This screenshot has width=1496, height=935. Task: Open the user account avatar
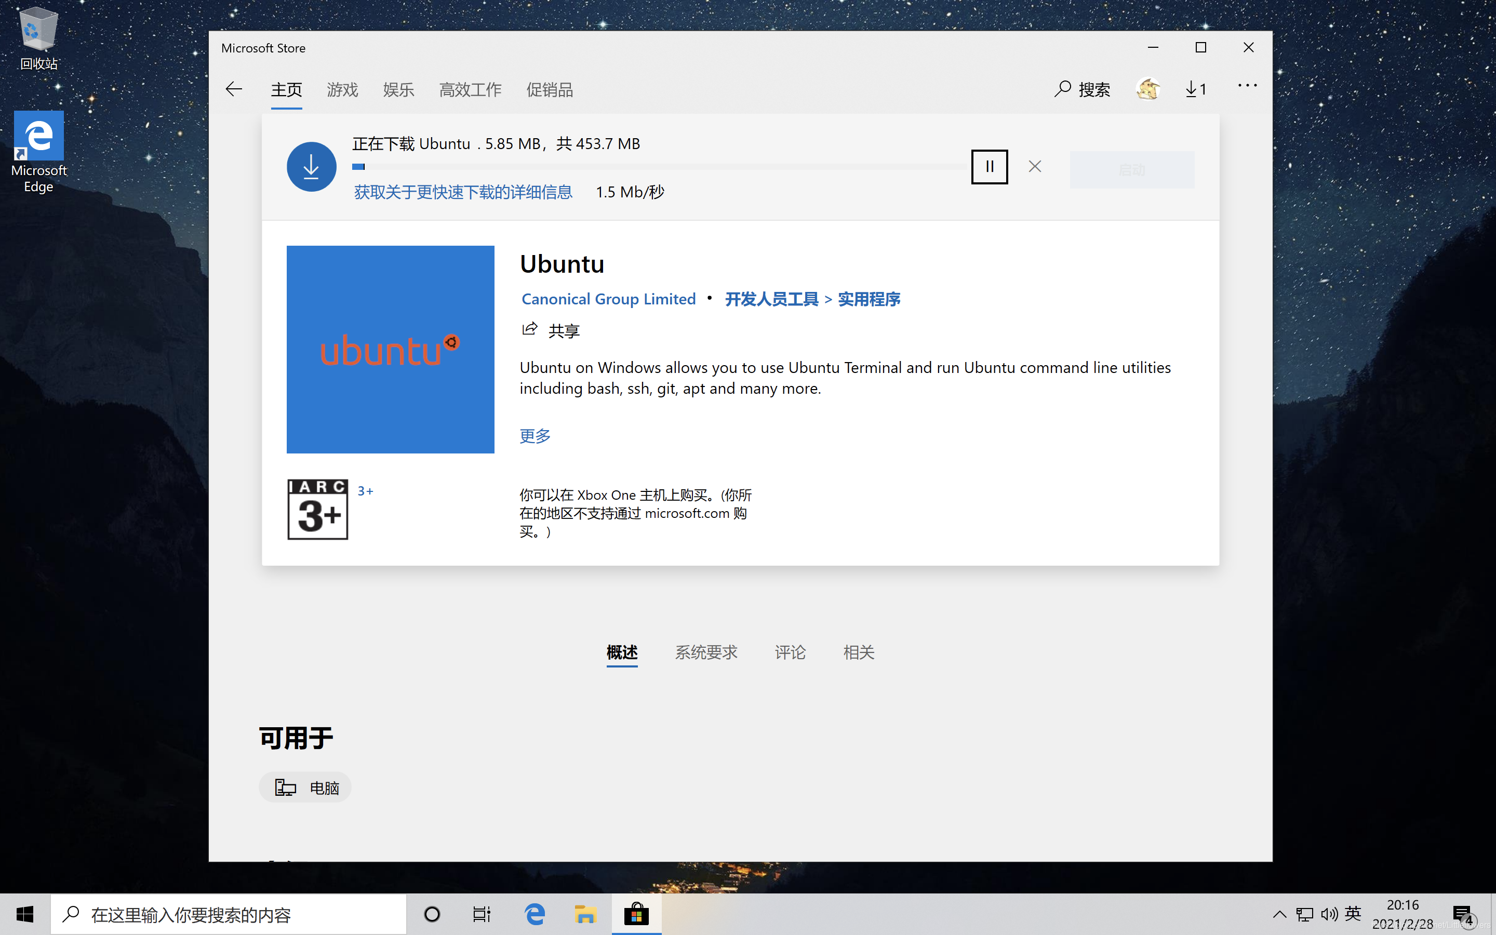1148,89
